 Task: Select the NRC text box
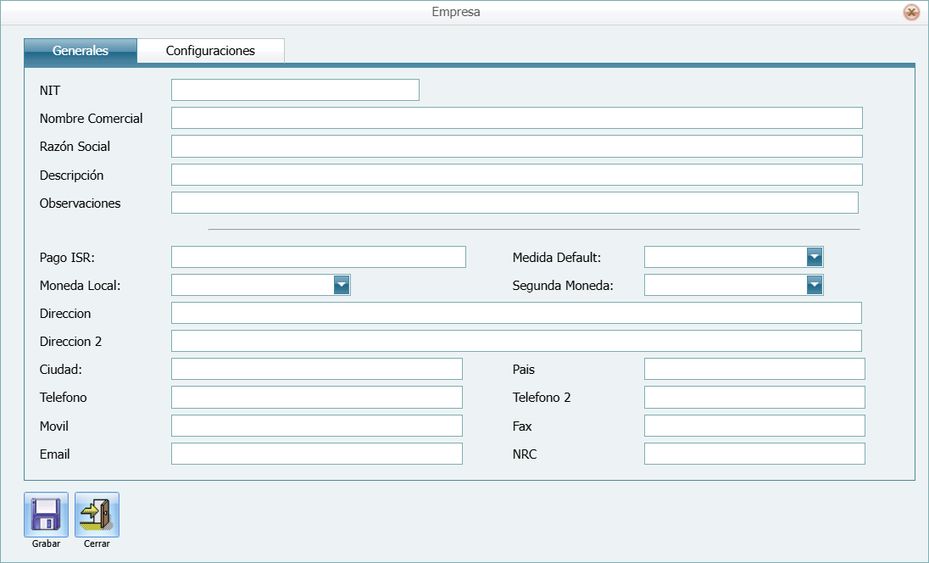pos(754,454)
